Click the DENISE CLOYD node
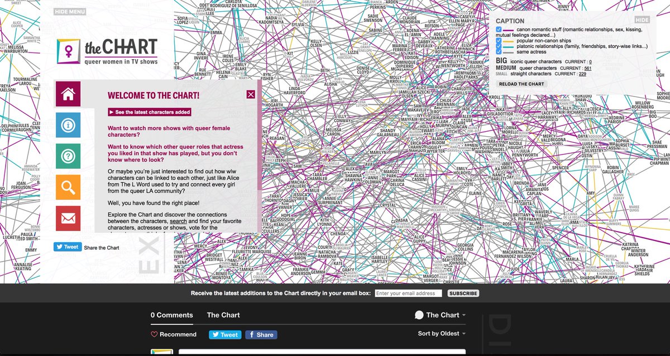The width and height of the screenshot is (670, 356). pos(363,69)
